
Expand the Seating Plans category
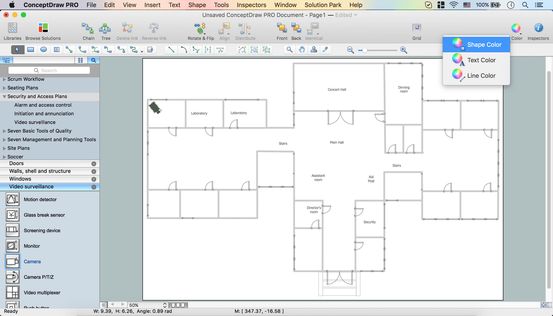(x=5, y=88)
